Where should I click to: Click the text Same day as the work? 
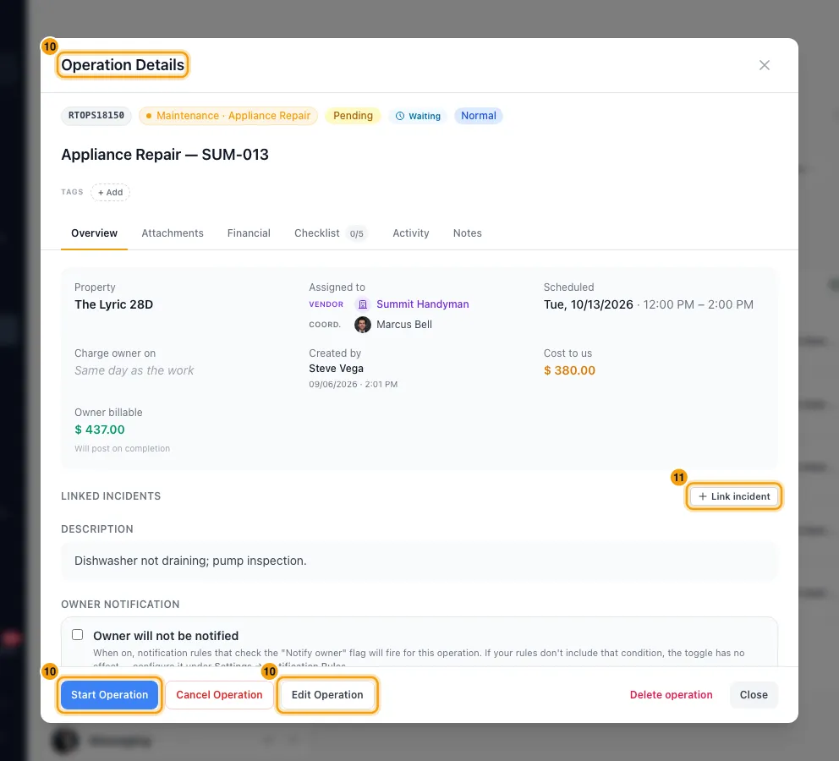coord(134,370)
